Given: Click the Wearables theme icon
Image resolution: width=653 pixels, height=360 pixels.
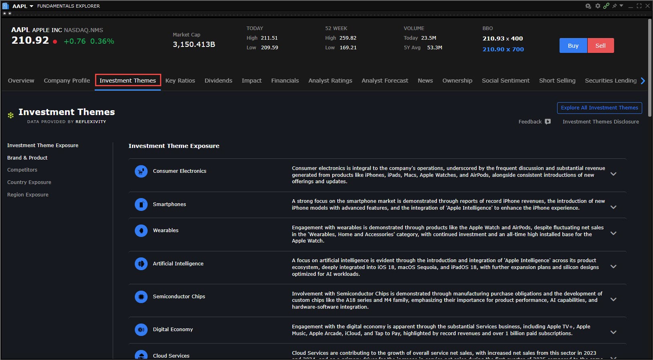Looking at the screenshot, I should pos(141,231).
